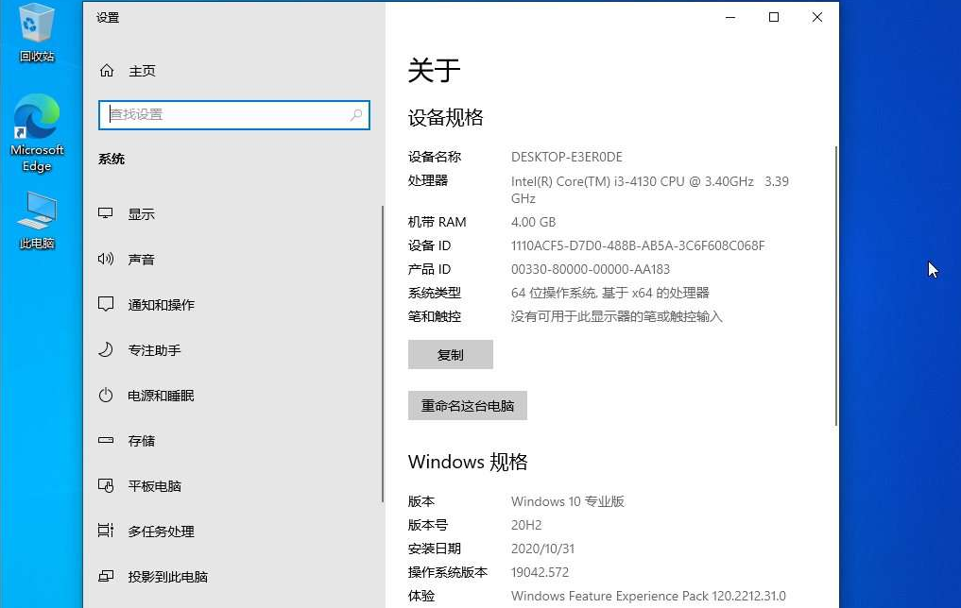Click the 系统 sidebar heading
The width and height of the screenshot is (961, 608).
click(x=112, y=160)
